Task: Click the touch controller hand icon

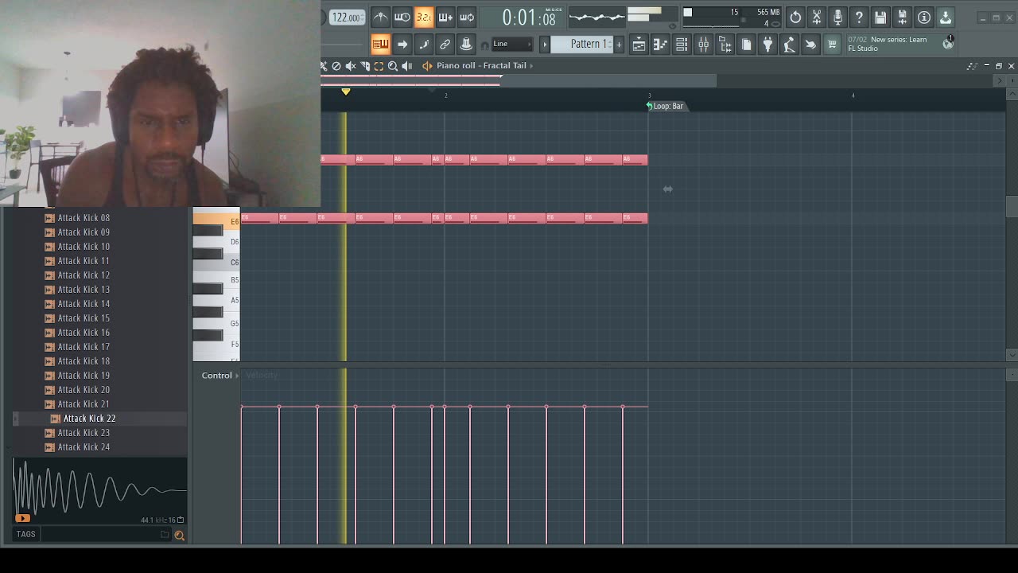Action: click(x=810, y=45)
